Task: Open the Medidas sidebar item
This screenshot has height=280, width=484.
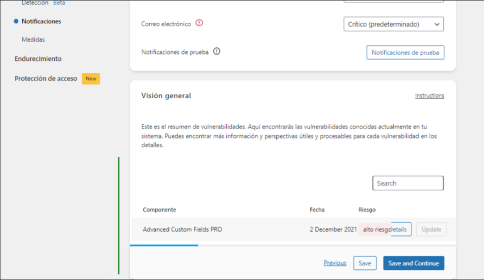Action: (33, 39)
